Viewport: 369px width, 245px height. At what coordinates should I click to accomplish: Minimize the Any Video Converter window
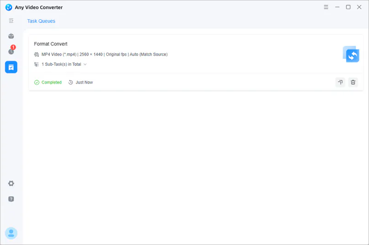click(x=337, y=7)
